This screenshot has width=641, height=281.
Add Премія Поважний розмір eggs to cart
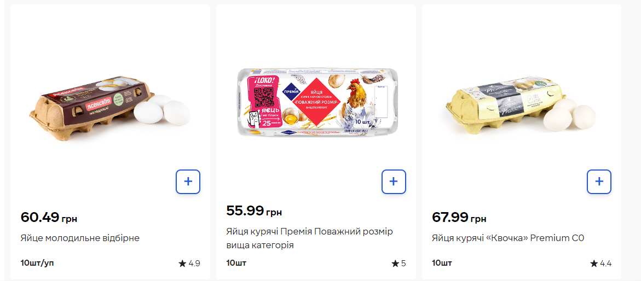[x=394, y=182]
